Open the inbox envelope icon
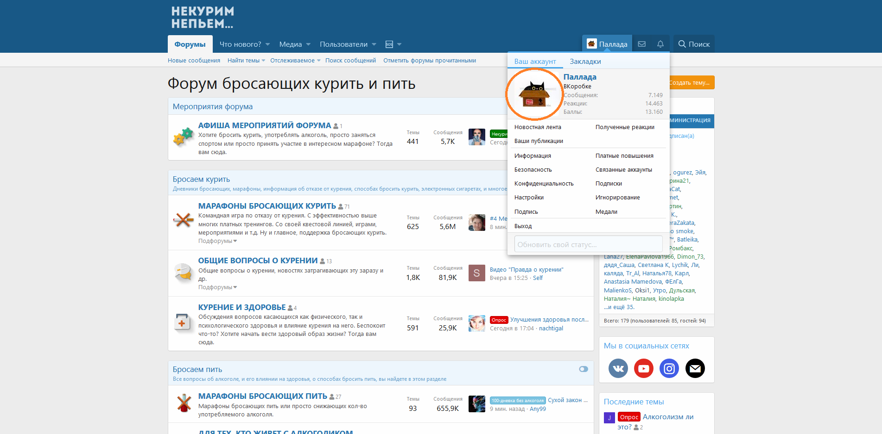Viewport: 882px width, 434px height. click(642, 44)
